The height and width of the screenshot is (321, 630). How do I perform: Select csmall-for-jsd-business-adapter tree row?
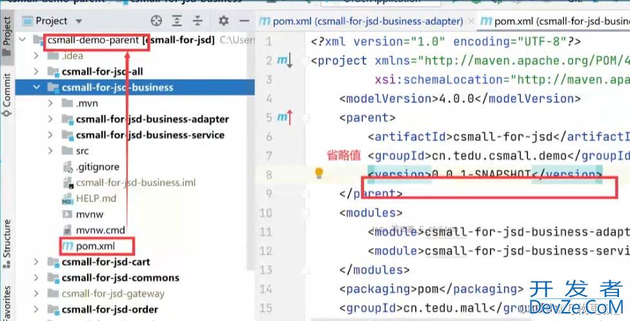point(135,119)
